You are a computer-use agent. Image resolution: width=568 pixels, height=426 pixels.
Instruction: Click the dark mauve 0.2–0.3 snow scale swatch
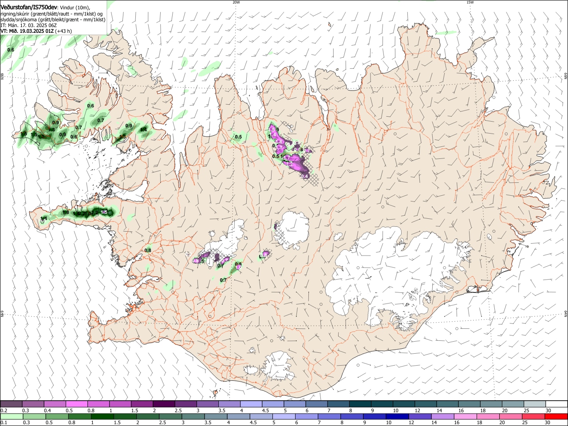click(x=12, y=404)
